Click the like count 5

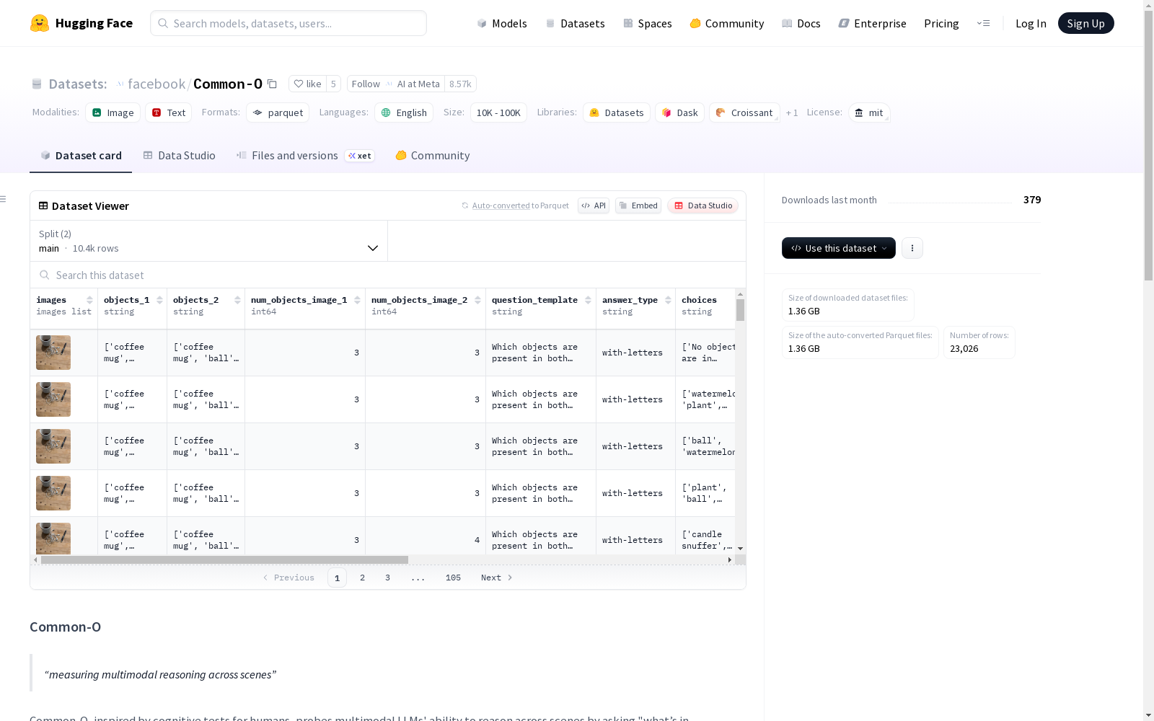(x=333, y=84)
